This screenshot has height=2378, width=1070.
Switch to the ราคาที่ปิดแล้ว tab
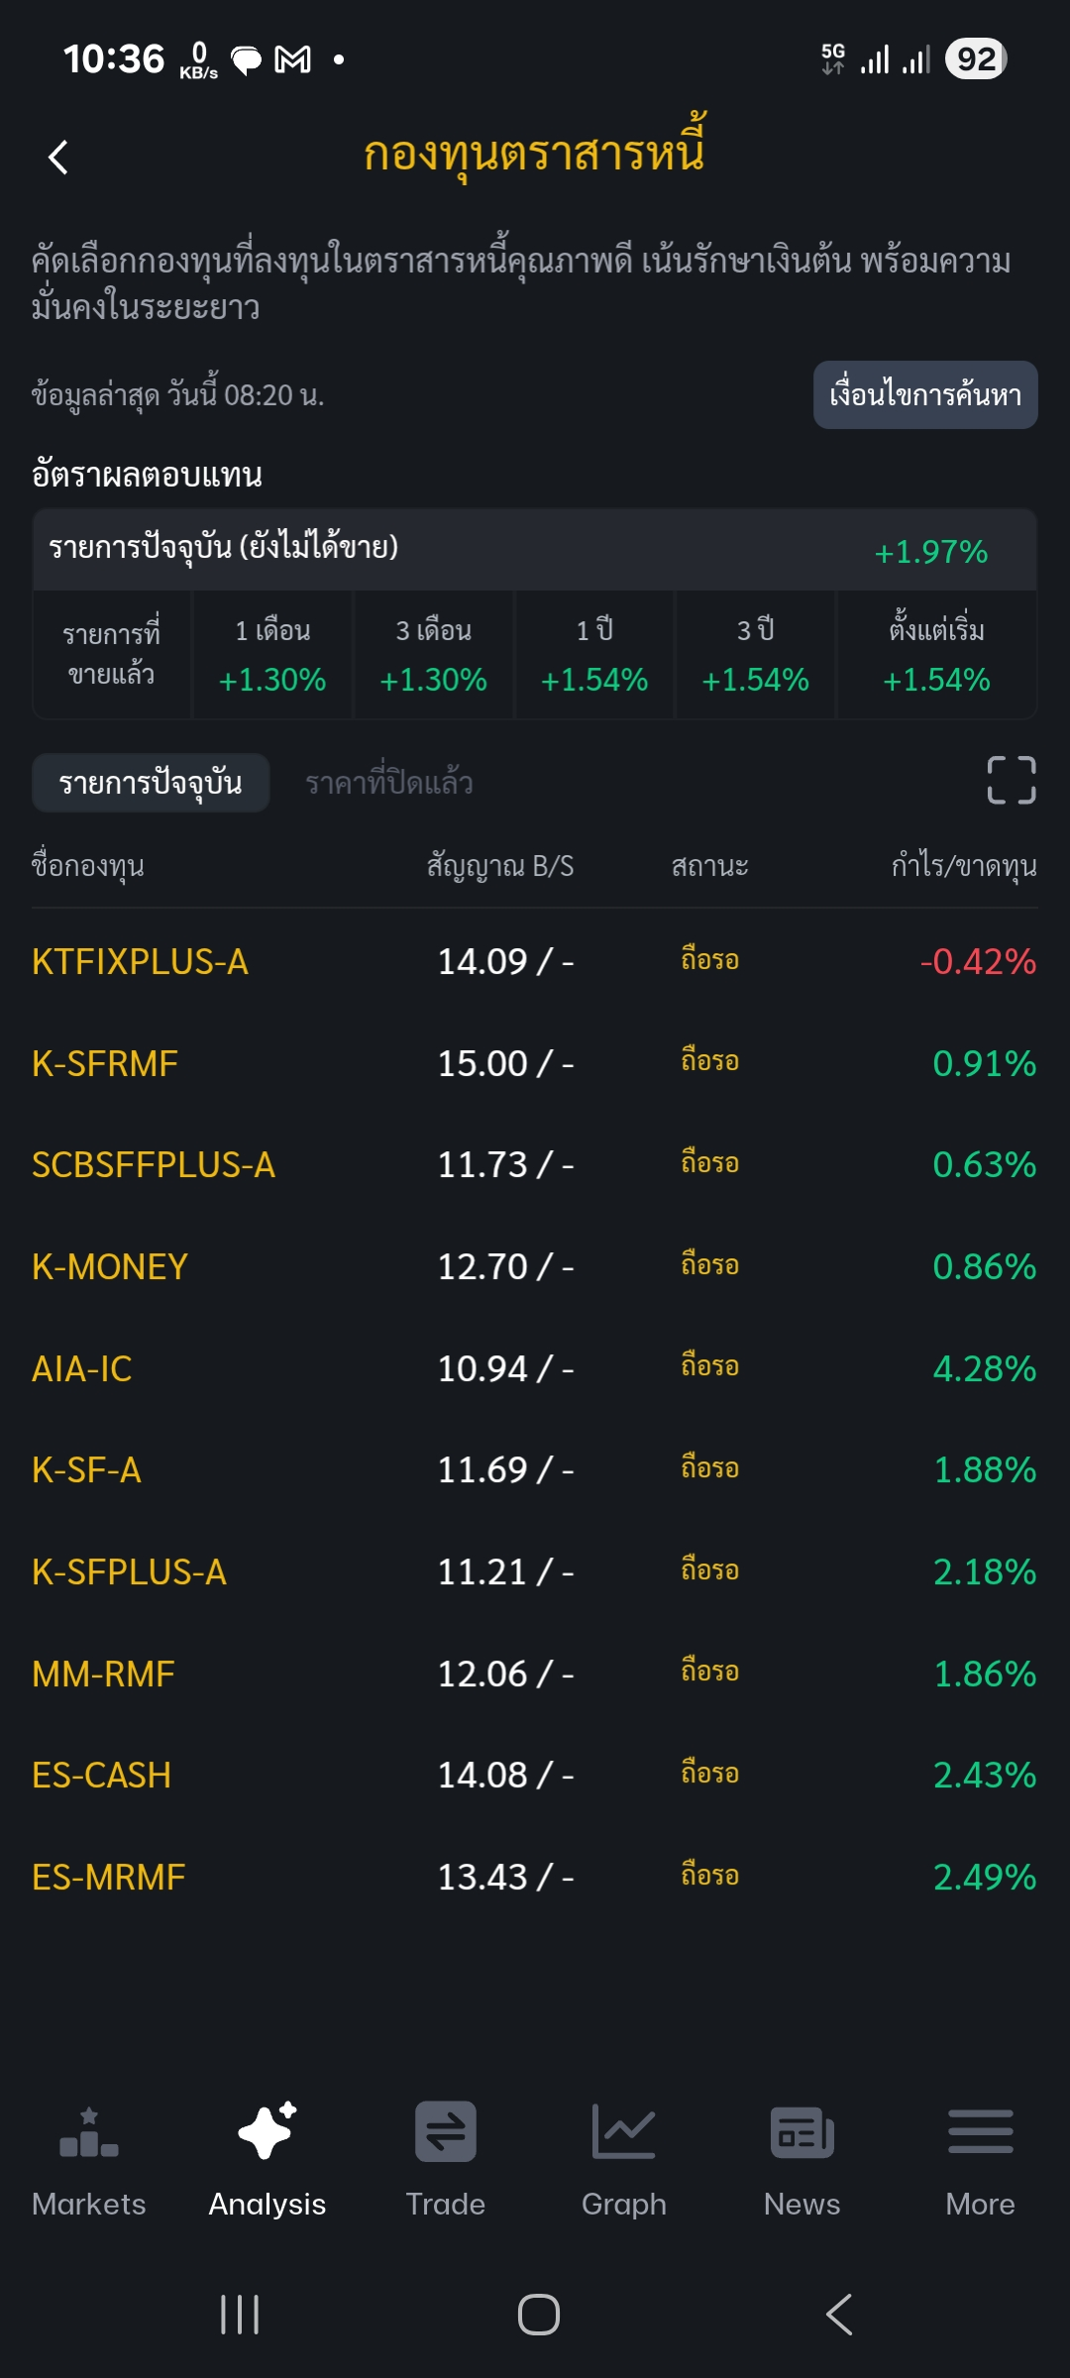pyautogui.click(x=388, y=783)
